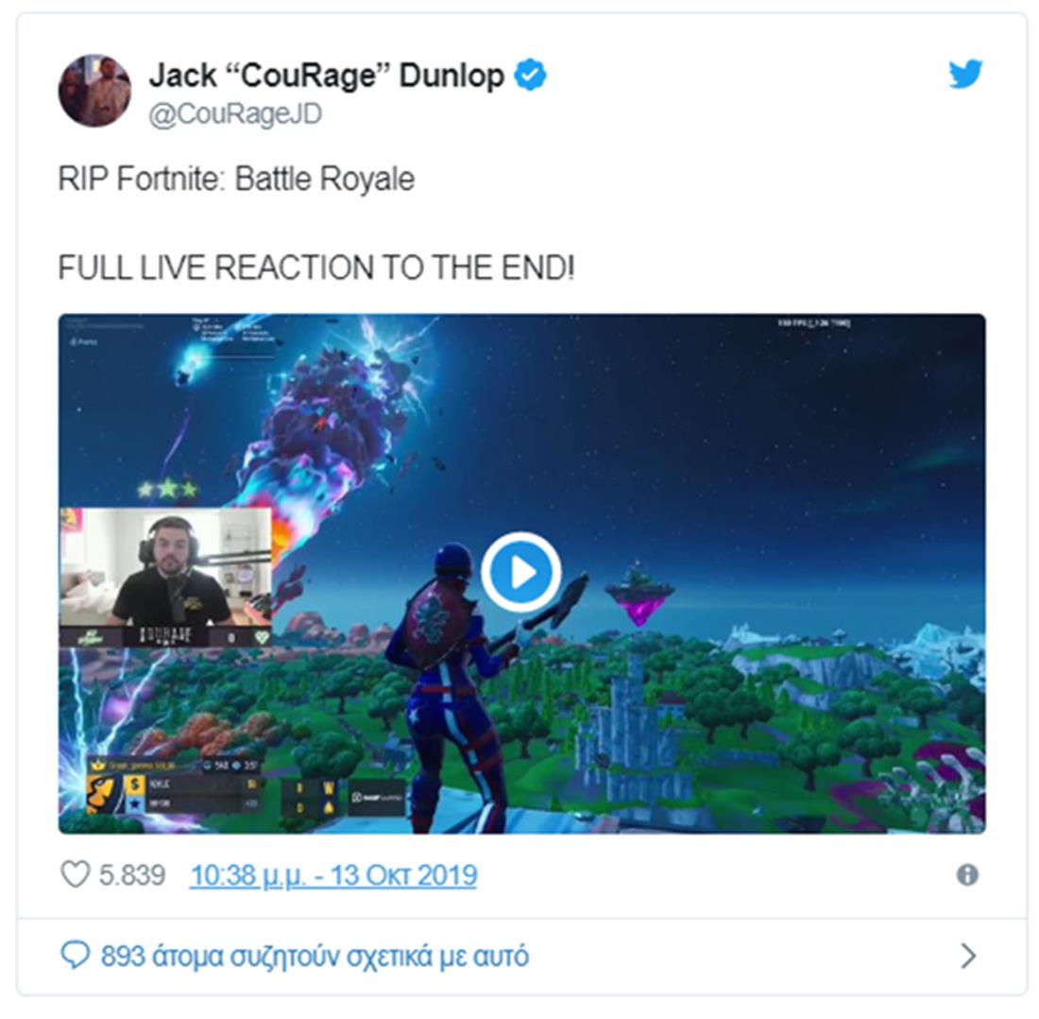Click the blue verified badge
The height and width of the screenshot is (1019, 1039).
[x=531, y=75]
